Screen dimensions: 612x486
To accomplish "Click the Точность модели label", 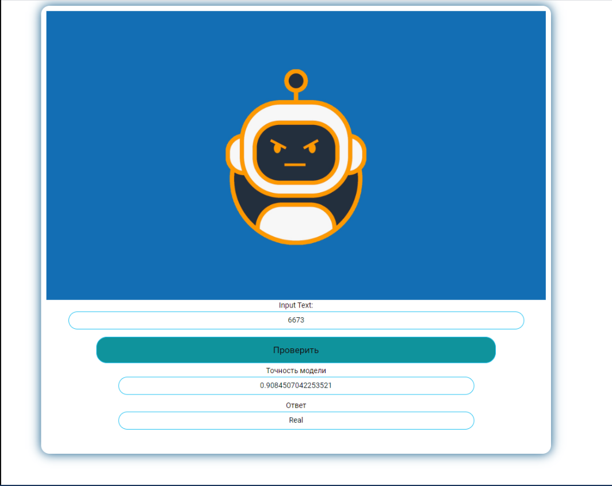I will click(x=296, y=371).
